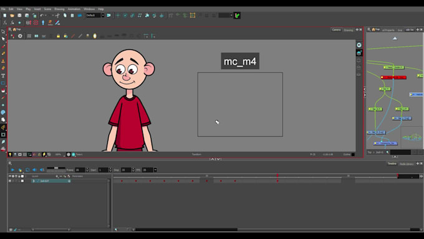Add a view with the Camera panel plus button
This screenshot has height=239, width=424.
tap(357, 29)
